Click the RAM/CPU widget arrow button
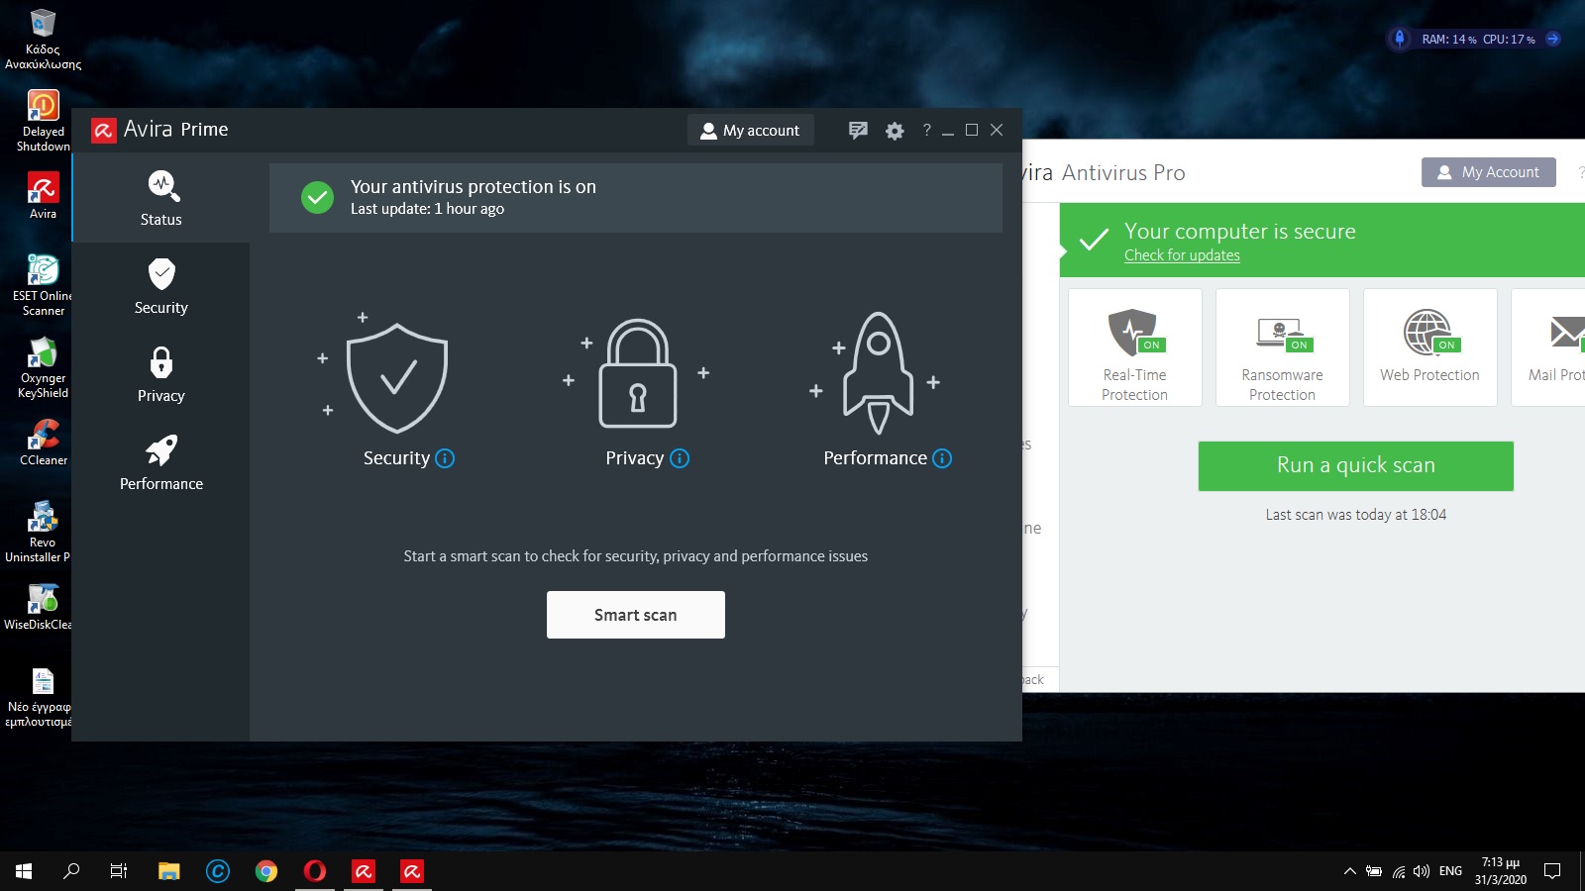 [1552, 40]
